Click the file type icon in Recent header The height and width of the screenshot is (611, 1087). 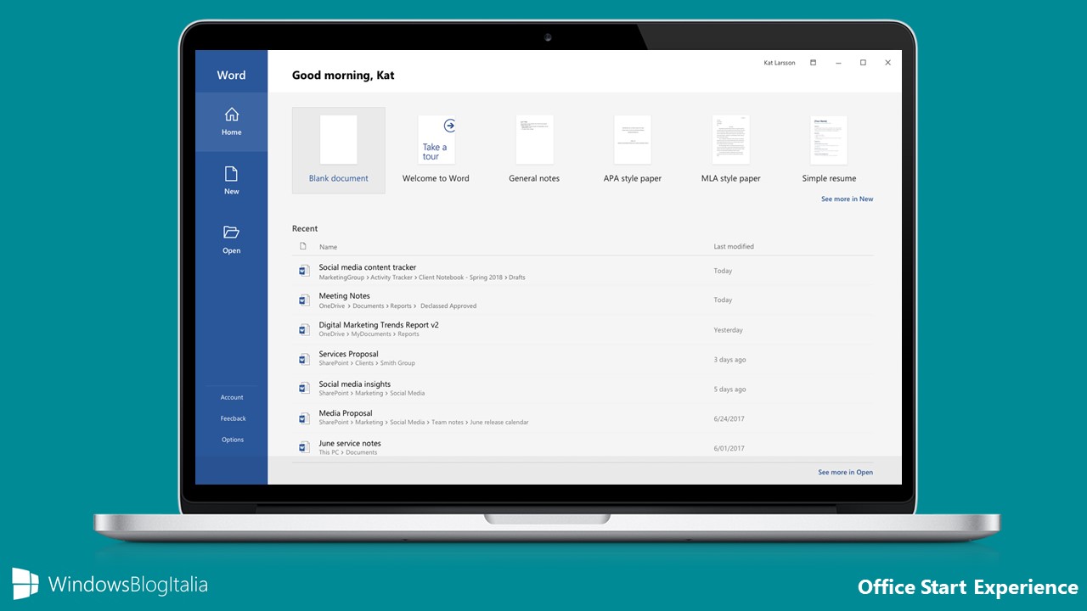click(x=303, y=246)
